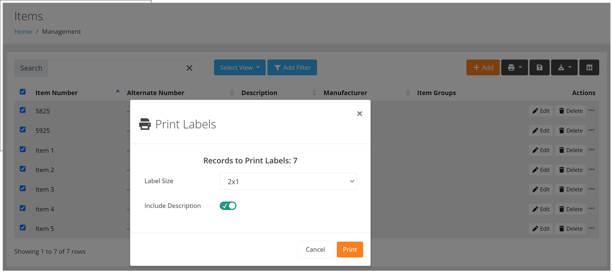Image resolution: width=613 pixels, height=273 pixels.
Task: Delete the Item 4 row
Action: point(571,209)
